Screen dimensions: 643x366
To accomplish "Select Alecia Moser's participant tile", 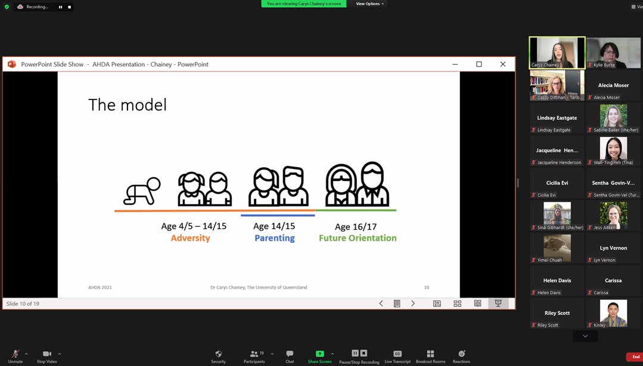I will [613, 85].
